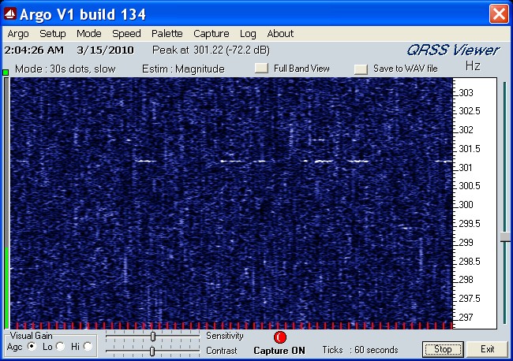Open the Log menu
Image resolution: width=513 pixels, height=361 pixels.
click(248, 34)
